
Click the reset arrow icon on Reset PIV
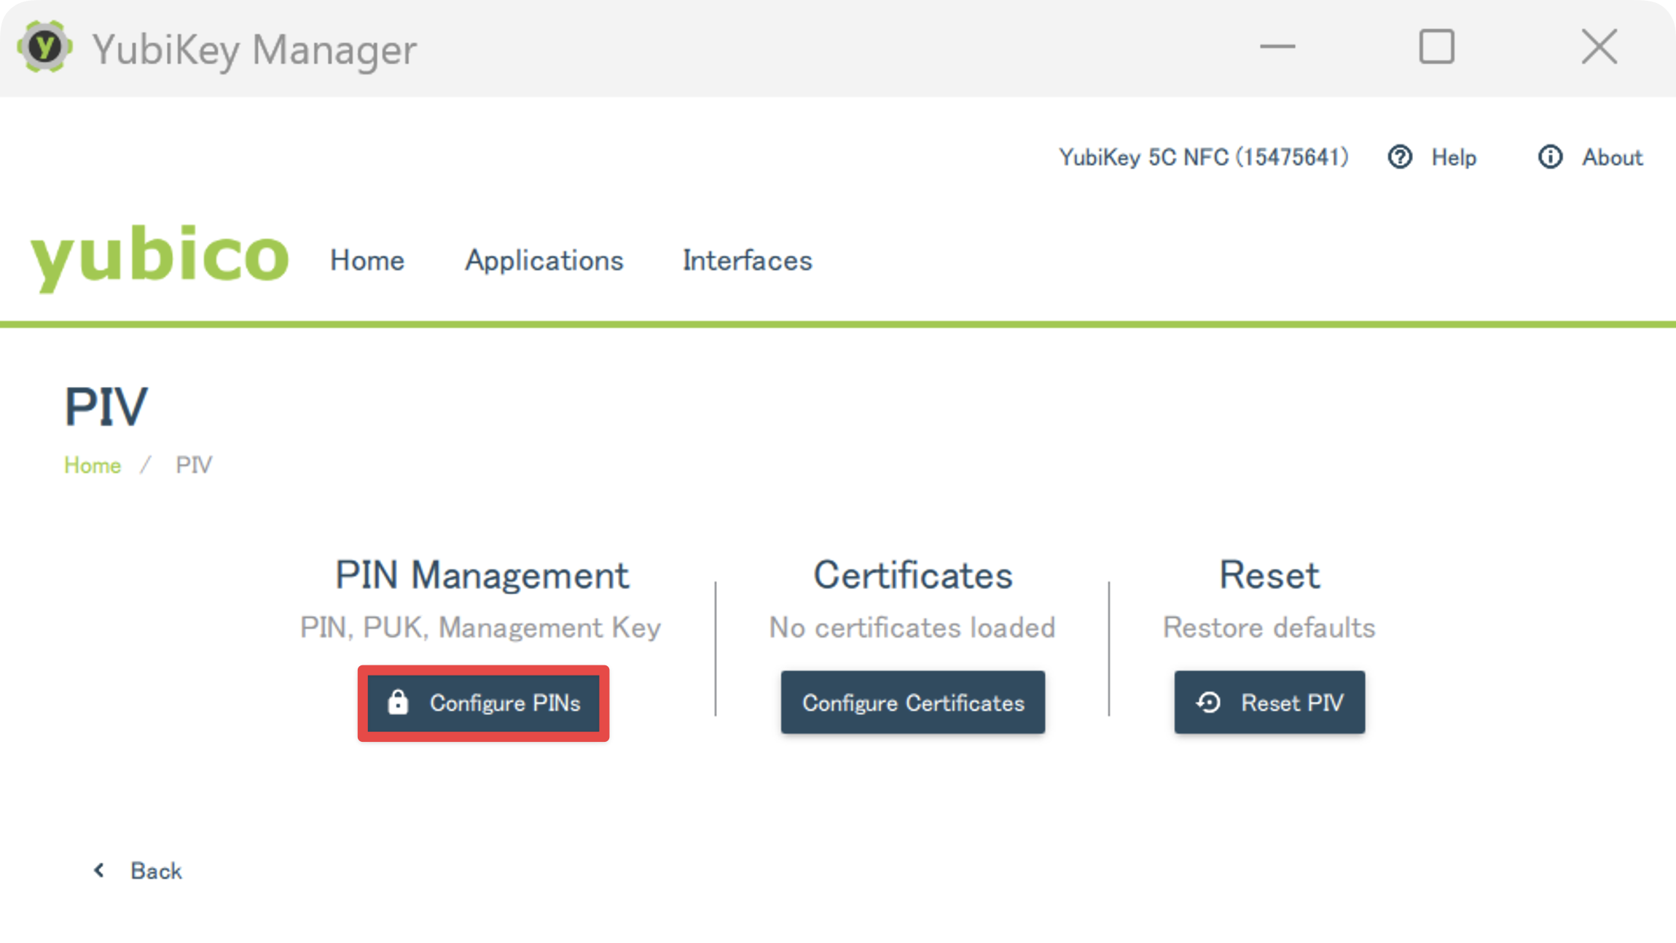click(x=1208, y=703)
